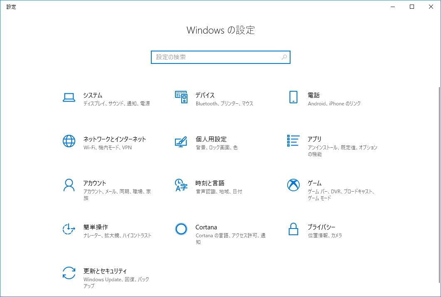
Task: Click the text Cortana の言語、アクセス許可、通知
Action: click(231, 239)
